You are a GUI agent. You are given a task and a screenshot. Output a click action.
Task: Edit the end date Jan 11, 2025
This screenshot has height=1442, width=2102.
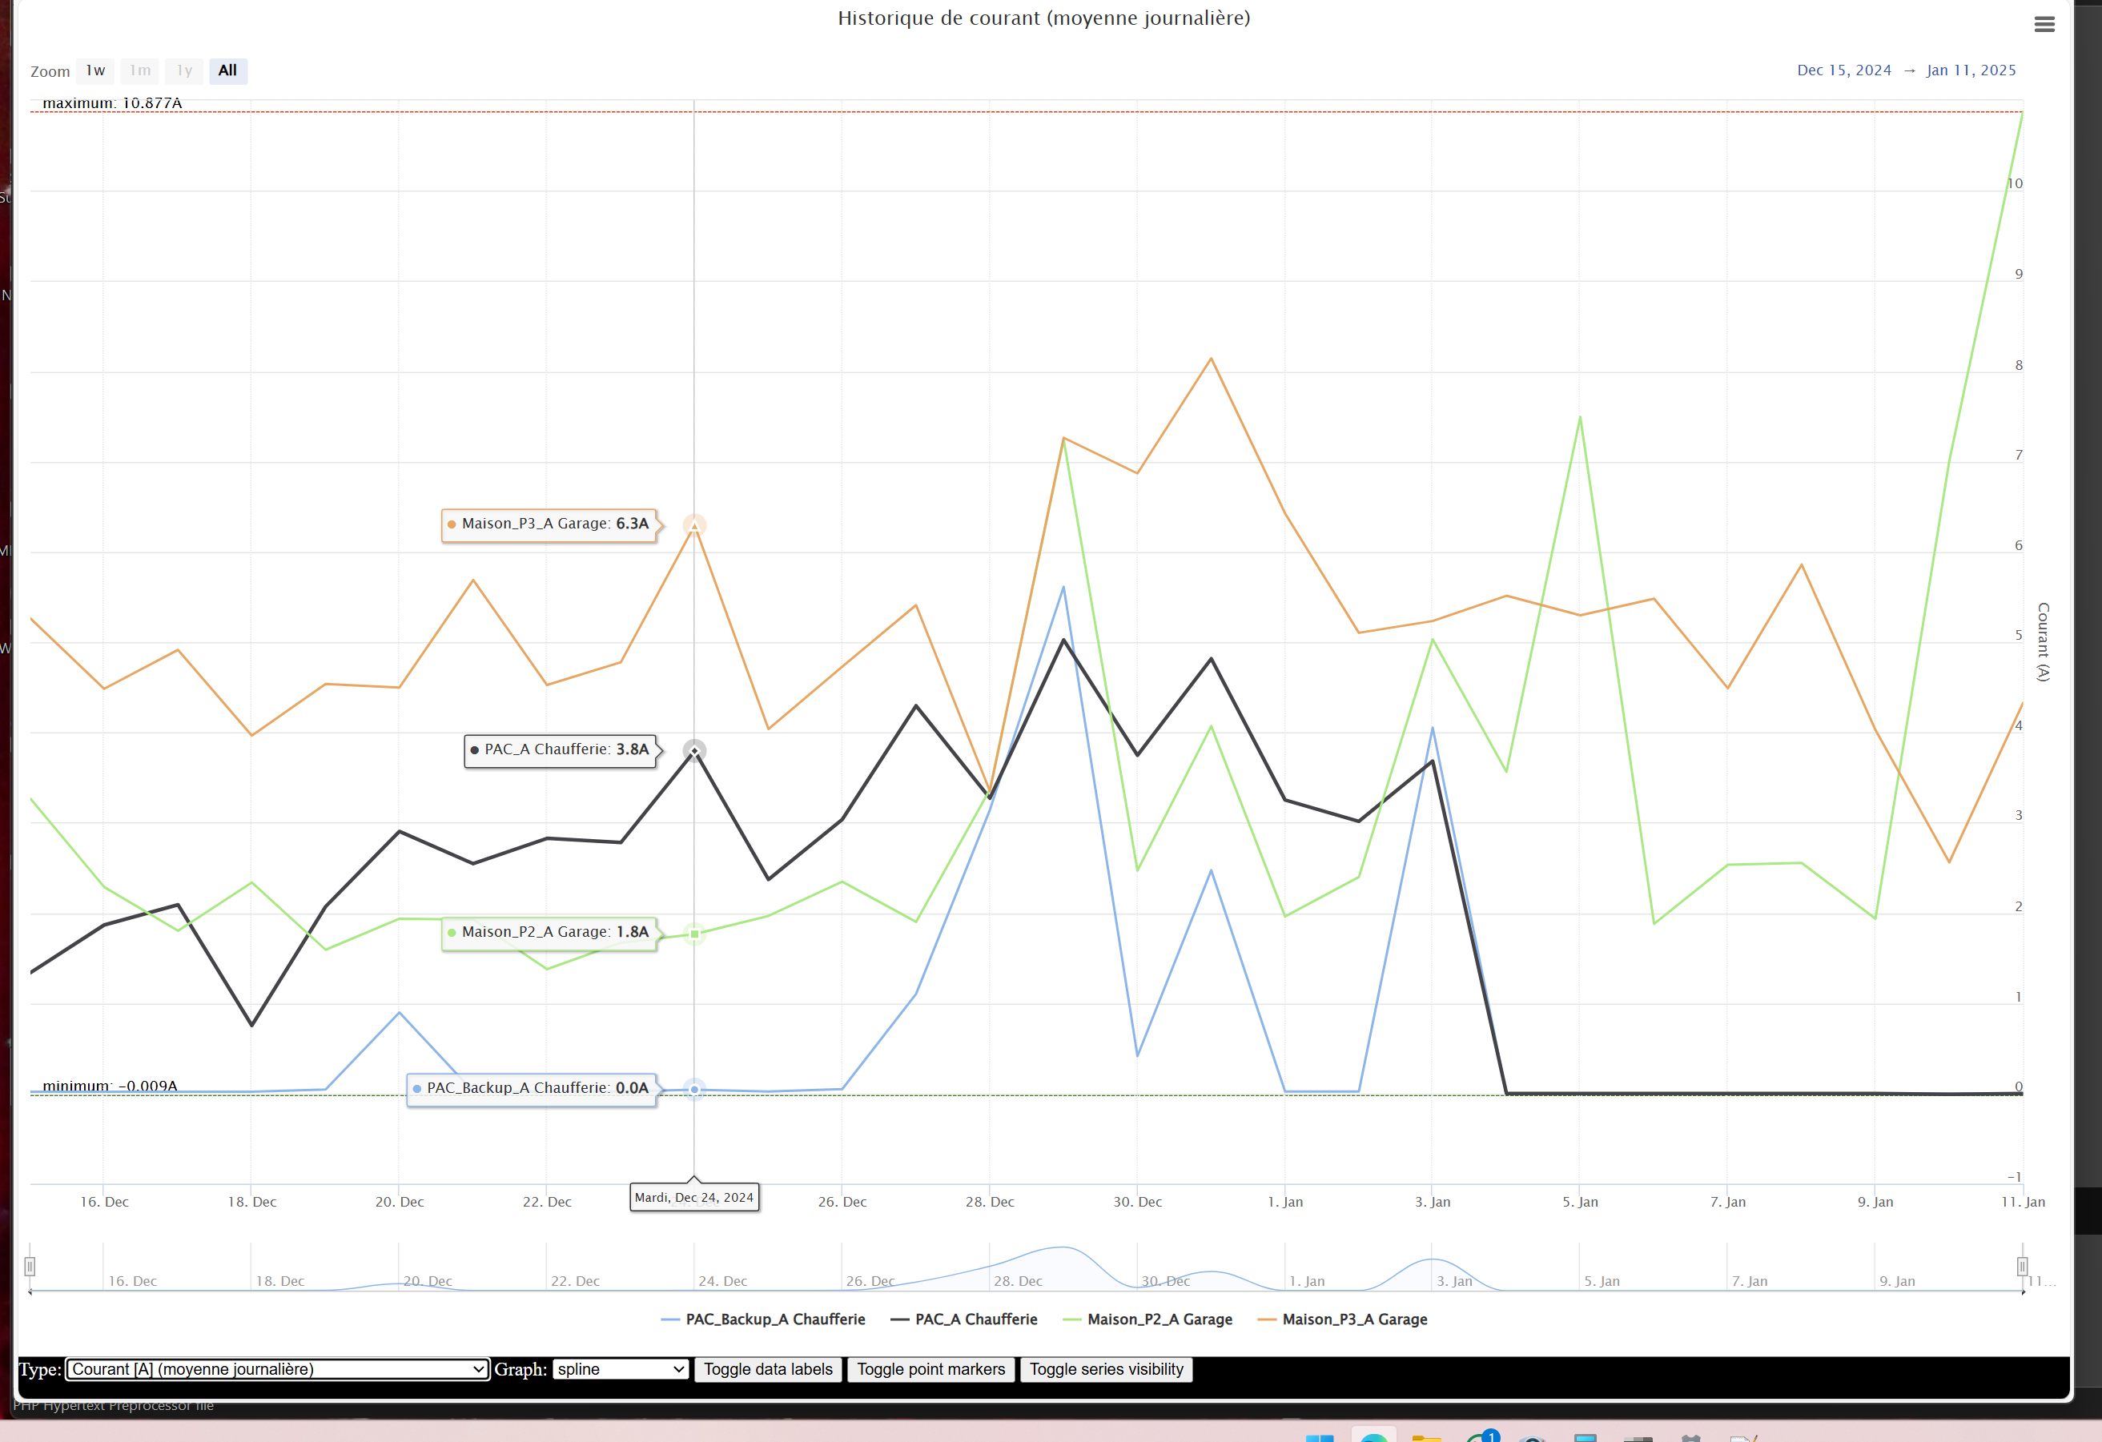[x=1971, y=70]
